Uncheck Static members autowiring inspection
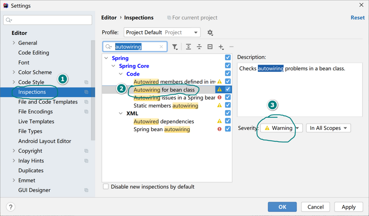Viewport: 369px width, 216px height. tap(228, 105)
